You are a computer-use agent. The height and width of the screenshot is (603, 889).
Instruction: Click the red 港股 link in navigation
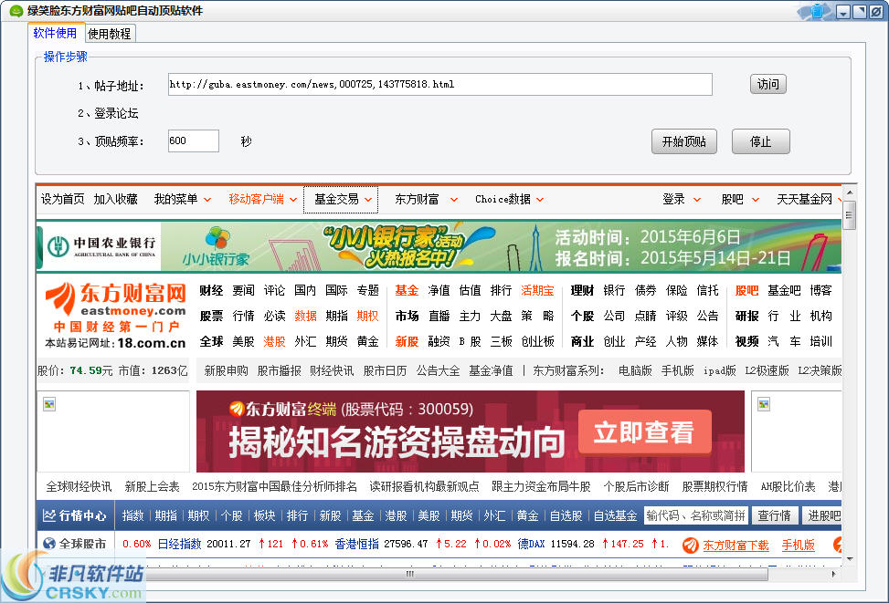274,341
